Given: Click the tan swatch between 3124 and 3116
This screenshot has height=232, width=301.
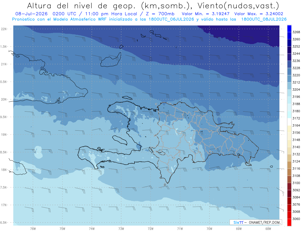Looking at the screenshot, I should point(289,165).
